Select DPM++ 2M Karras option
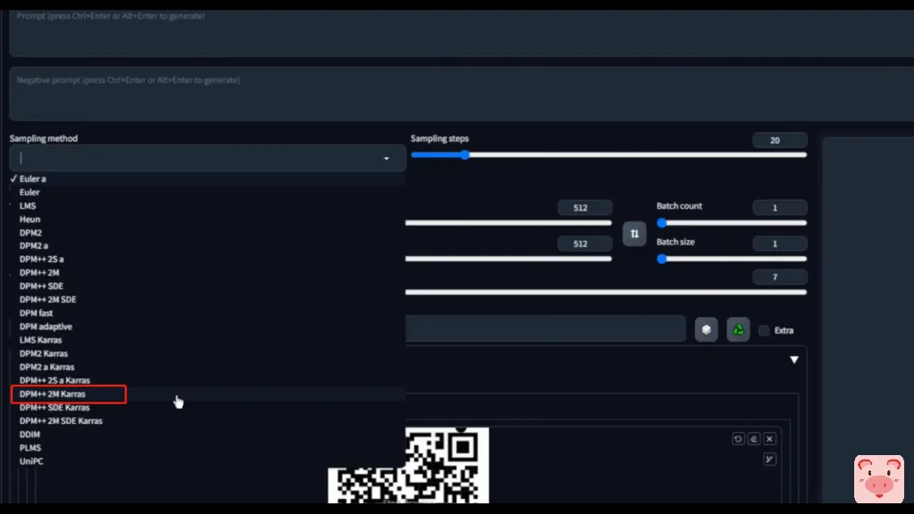This screenshot has width=914, height=514. tap(207, 394)
